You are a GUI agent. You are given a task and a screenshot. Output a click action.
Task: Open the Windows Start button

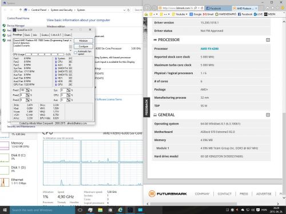click(x=5, y=210)
